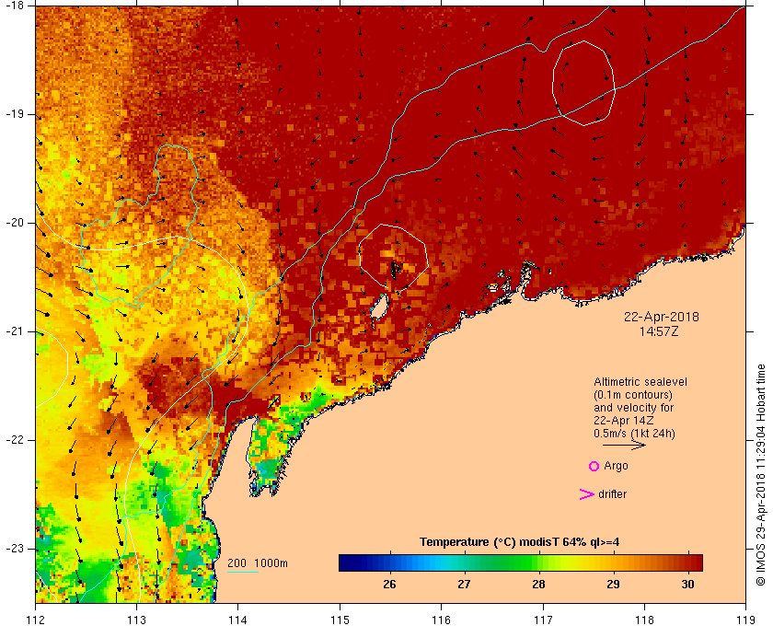Click the date label 22-Apr-2018

click(661, 317)
